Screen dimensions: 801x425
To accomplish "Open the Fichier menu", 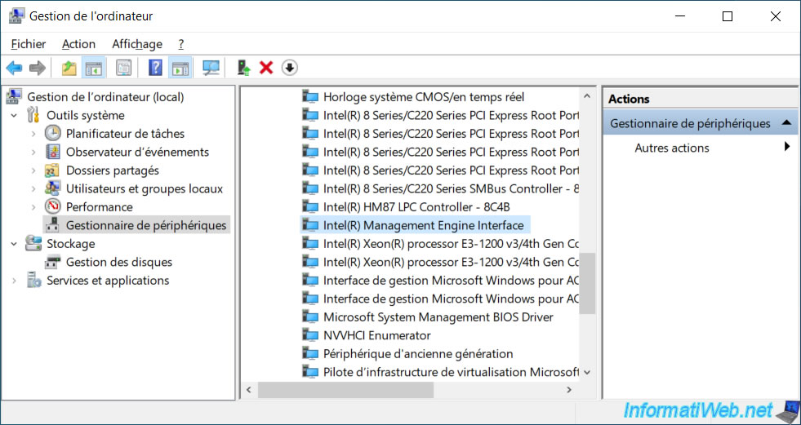I will pos(29,44).
